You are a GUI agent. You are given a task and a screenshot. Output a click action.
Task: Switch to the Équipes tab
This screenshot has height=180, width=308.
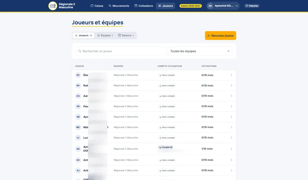[105, 35]
